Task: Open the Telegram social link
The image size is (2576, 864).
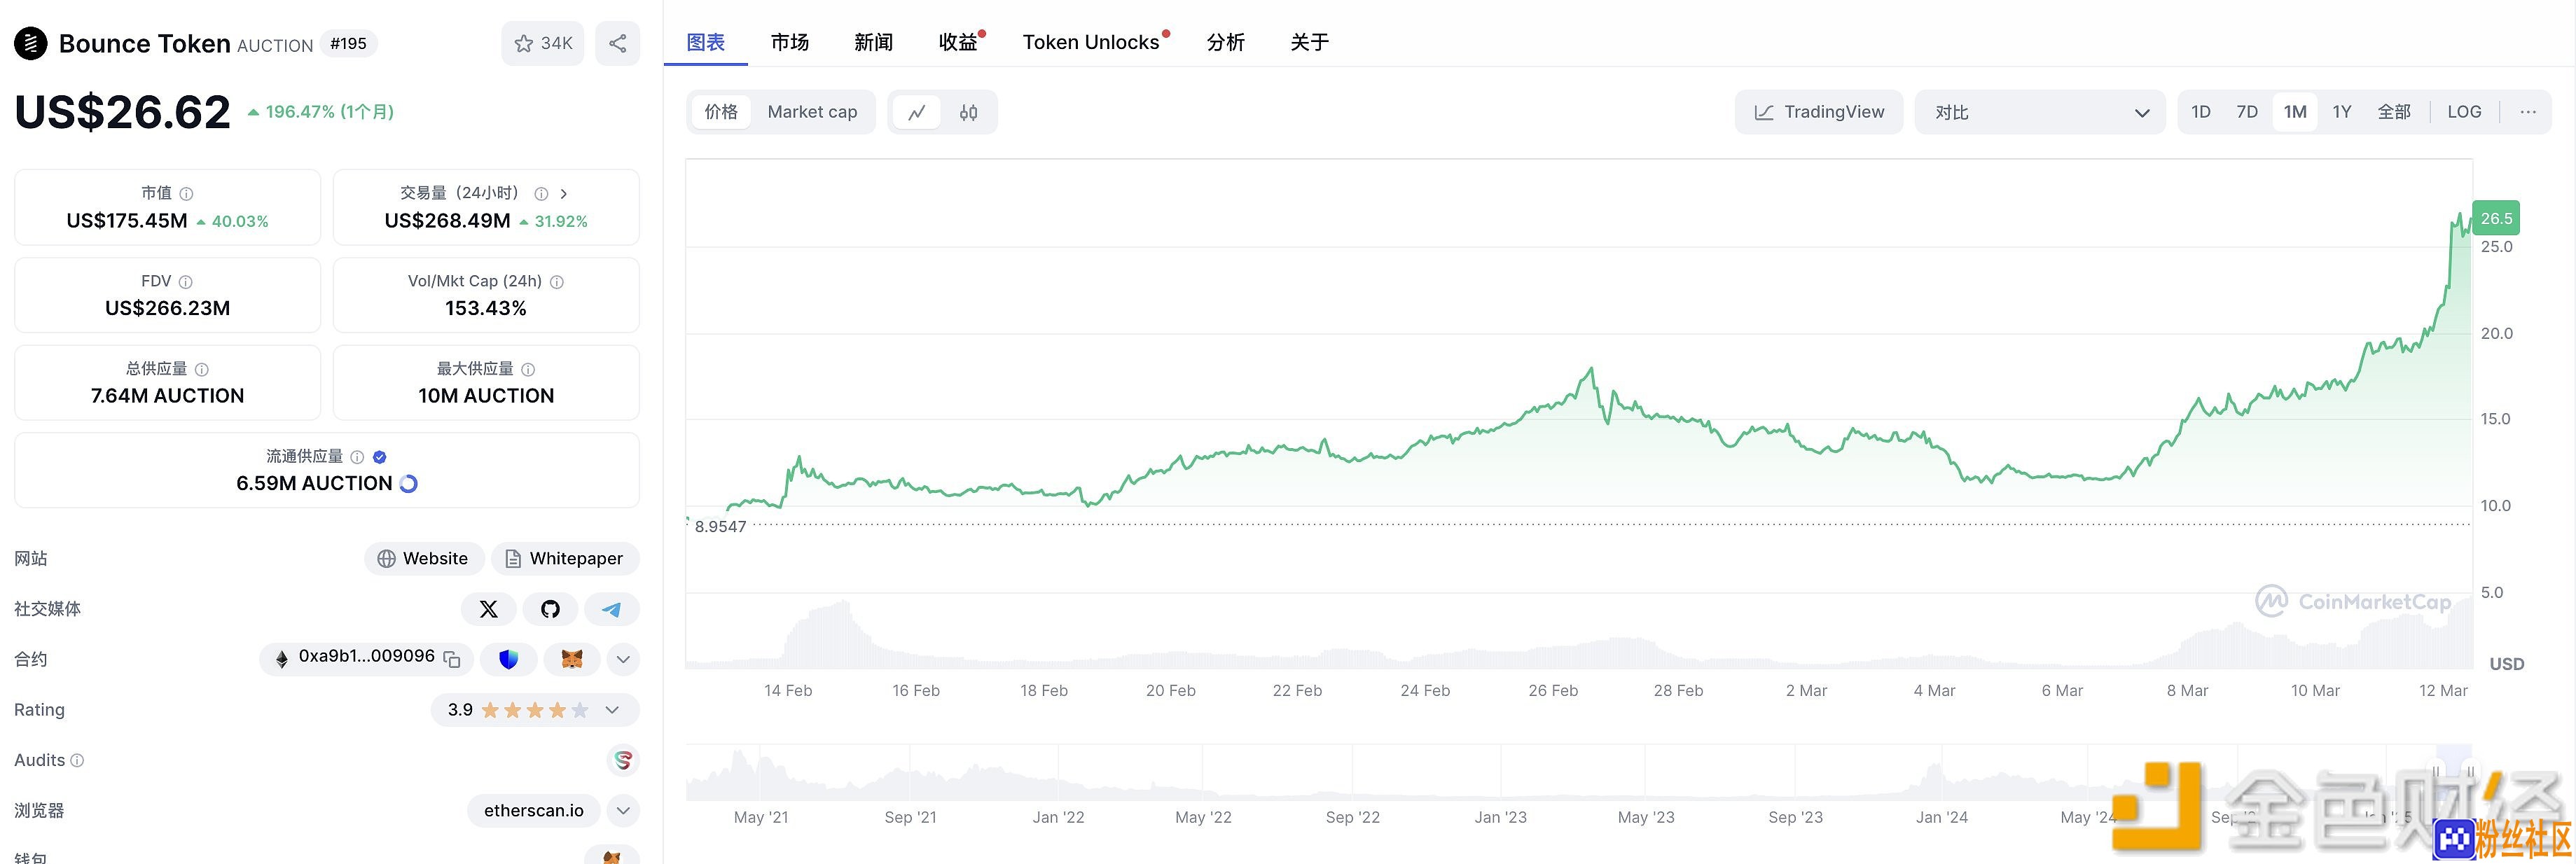Action: 611,609
